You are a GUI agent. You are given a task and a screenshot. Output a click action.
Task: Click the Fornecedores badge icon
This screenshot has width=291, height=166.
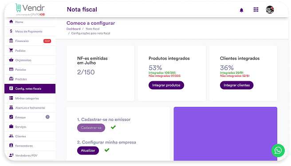11,146
